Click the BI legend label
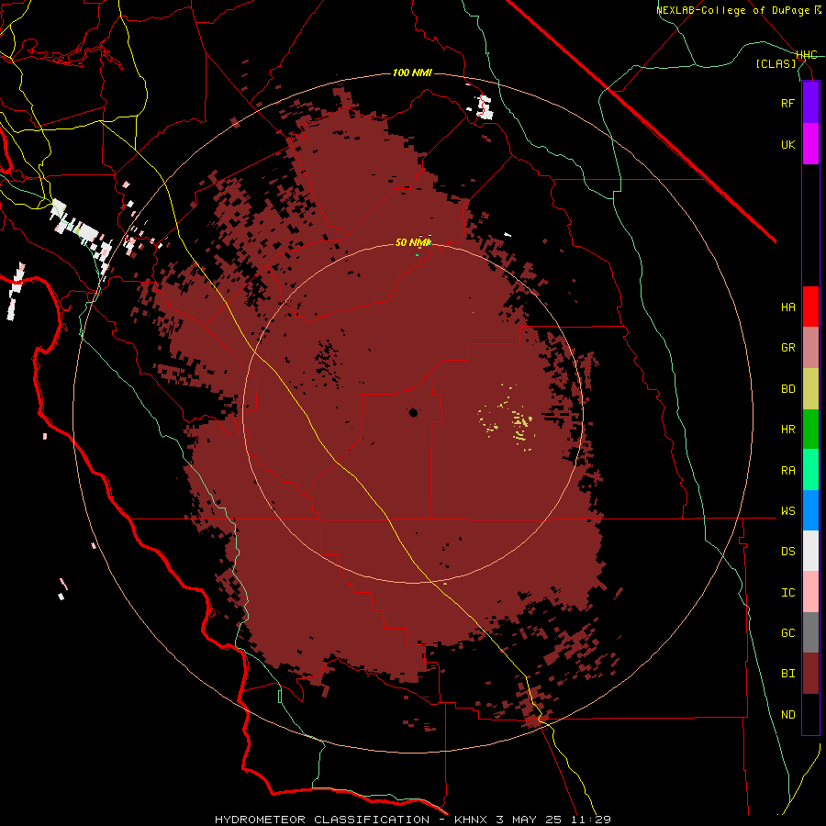The image size is (826, 826). pos(787,674)
